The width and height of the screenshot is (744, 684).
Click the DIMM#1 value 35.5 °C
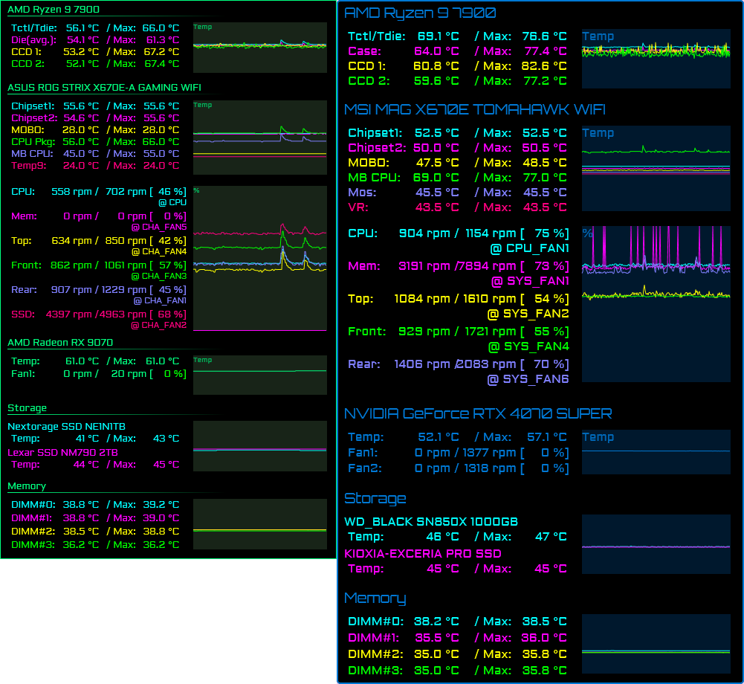coord(437,637)
